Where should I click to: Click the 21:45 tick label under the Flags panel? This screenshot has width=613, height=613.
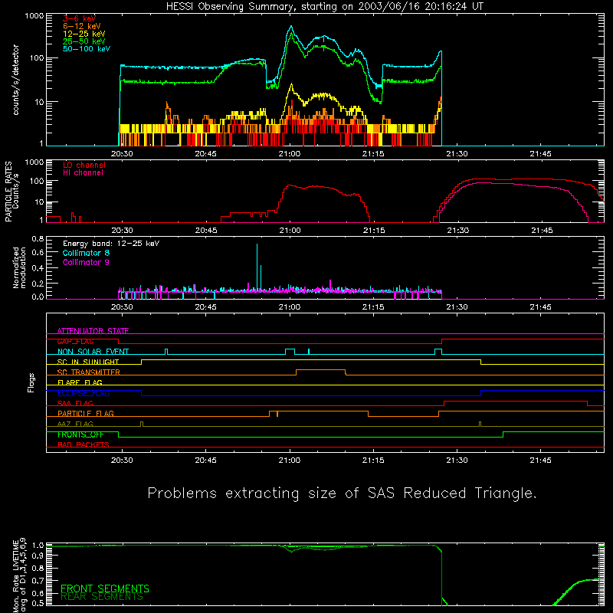coord(541,461)
